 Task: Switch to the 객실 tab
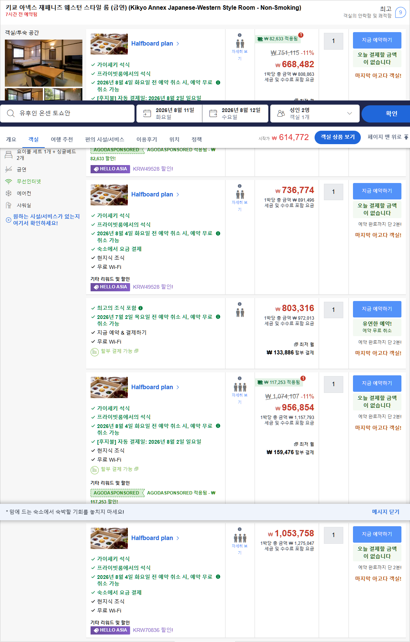34,139
